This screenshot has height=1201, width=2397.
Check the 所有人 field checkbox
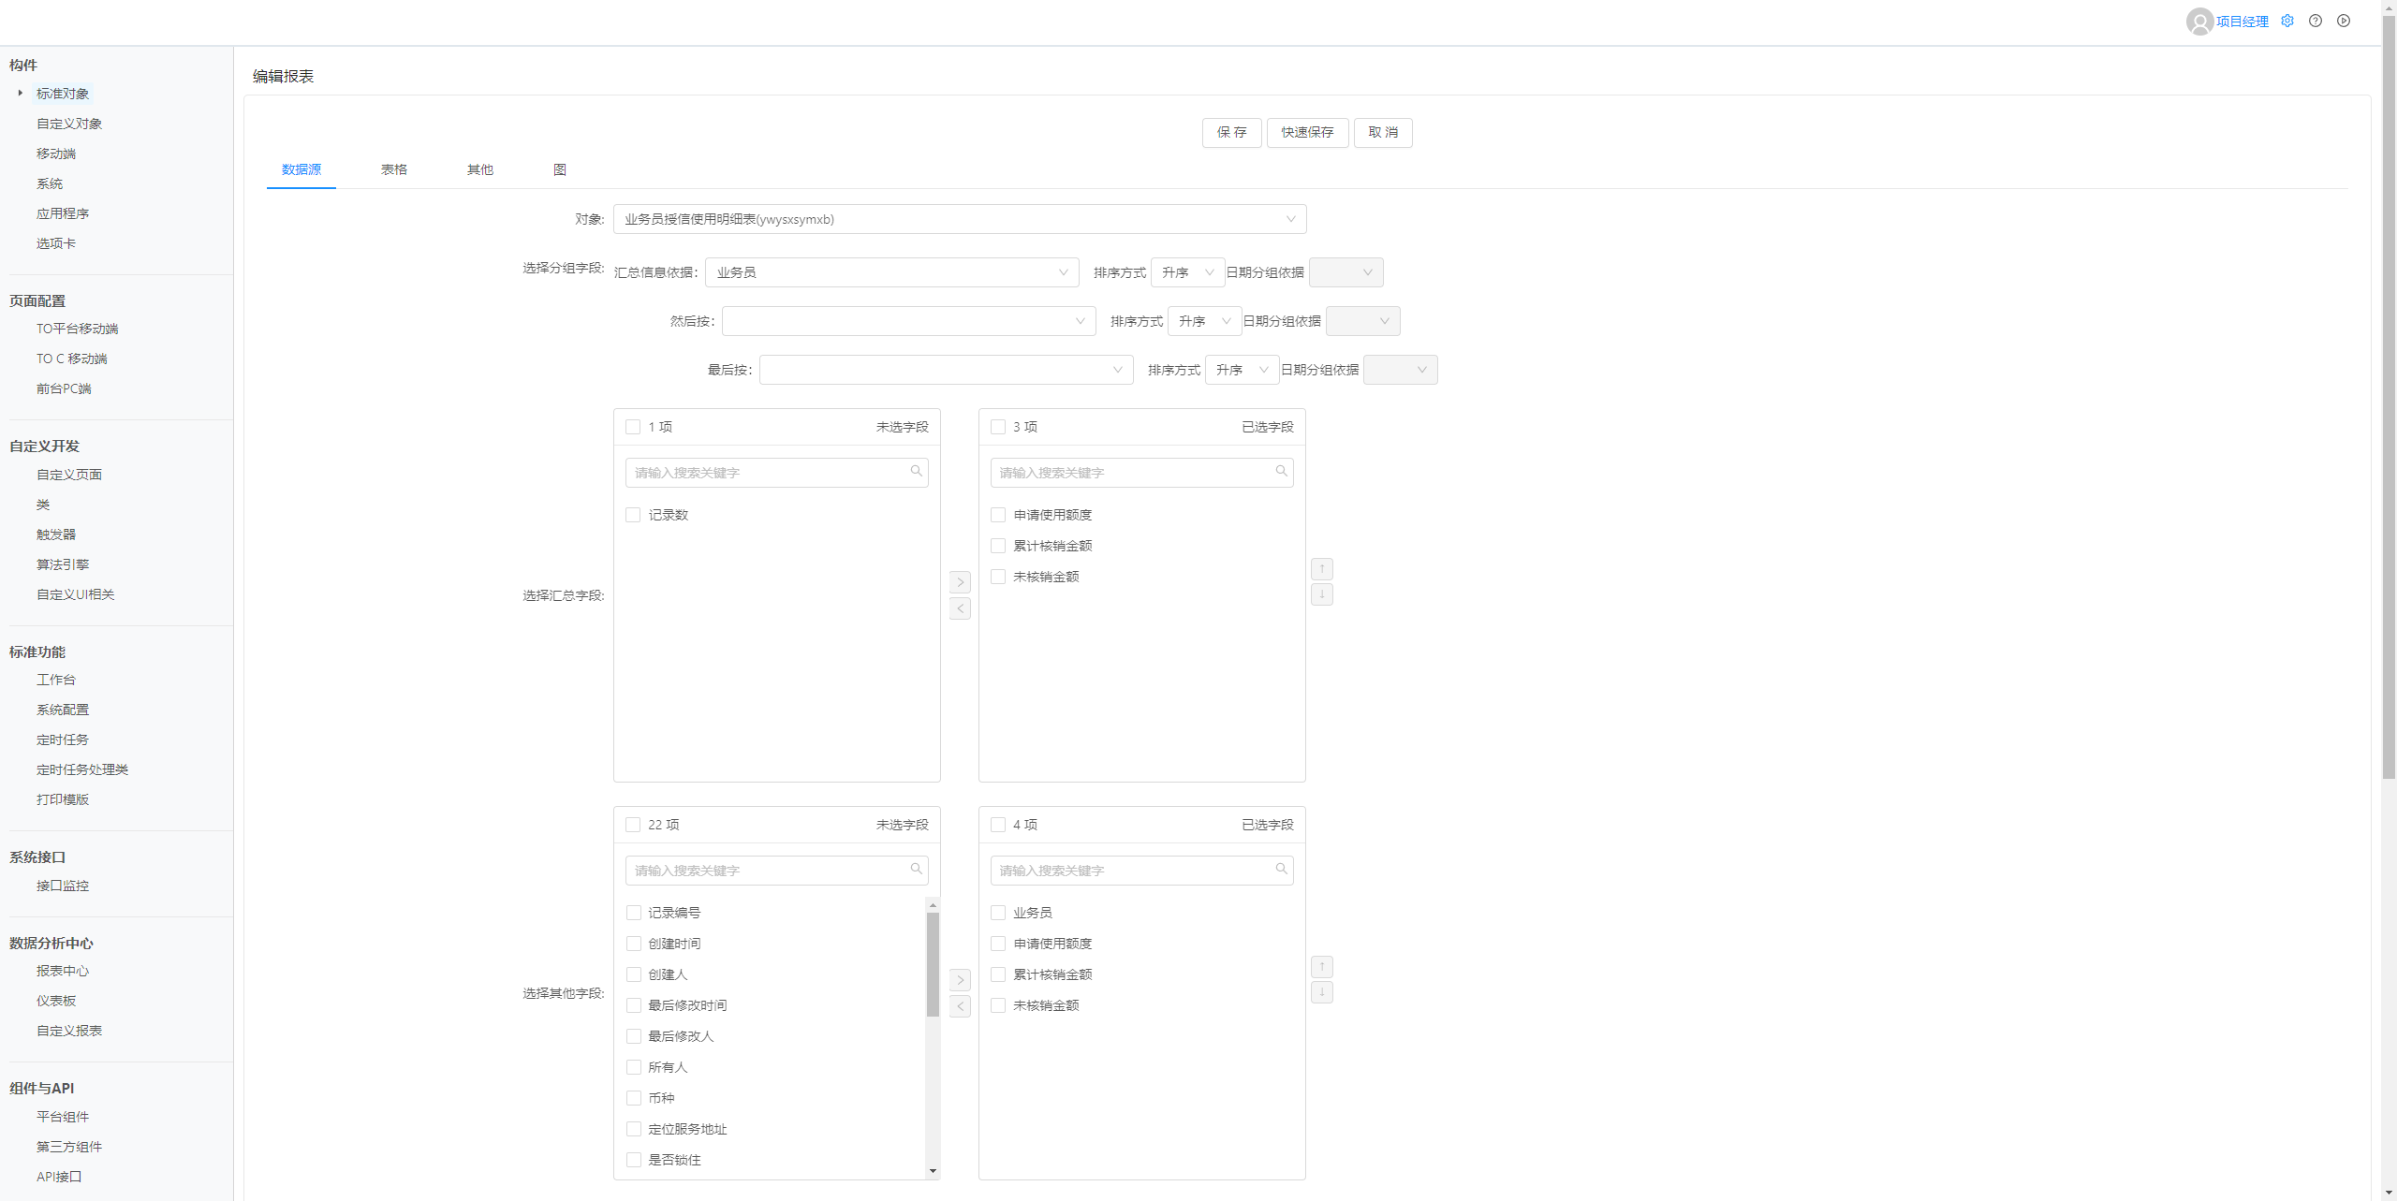pos(633,1067)
